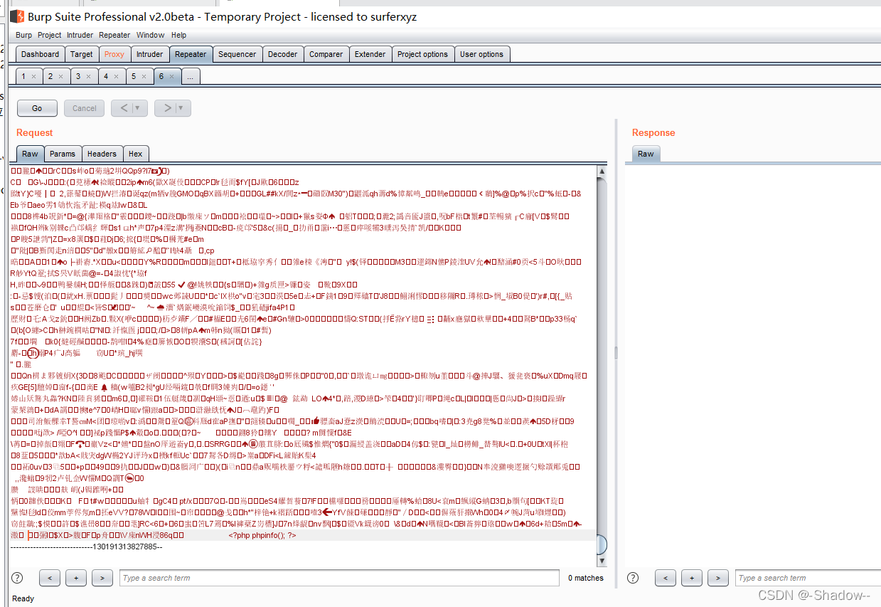Screen dimensions: 881x607
Task: Switch Request view to Params tab
Action: point(63,154)
